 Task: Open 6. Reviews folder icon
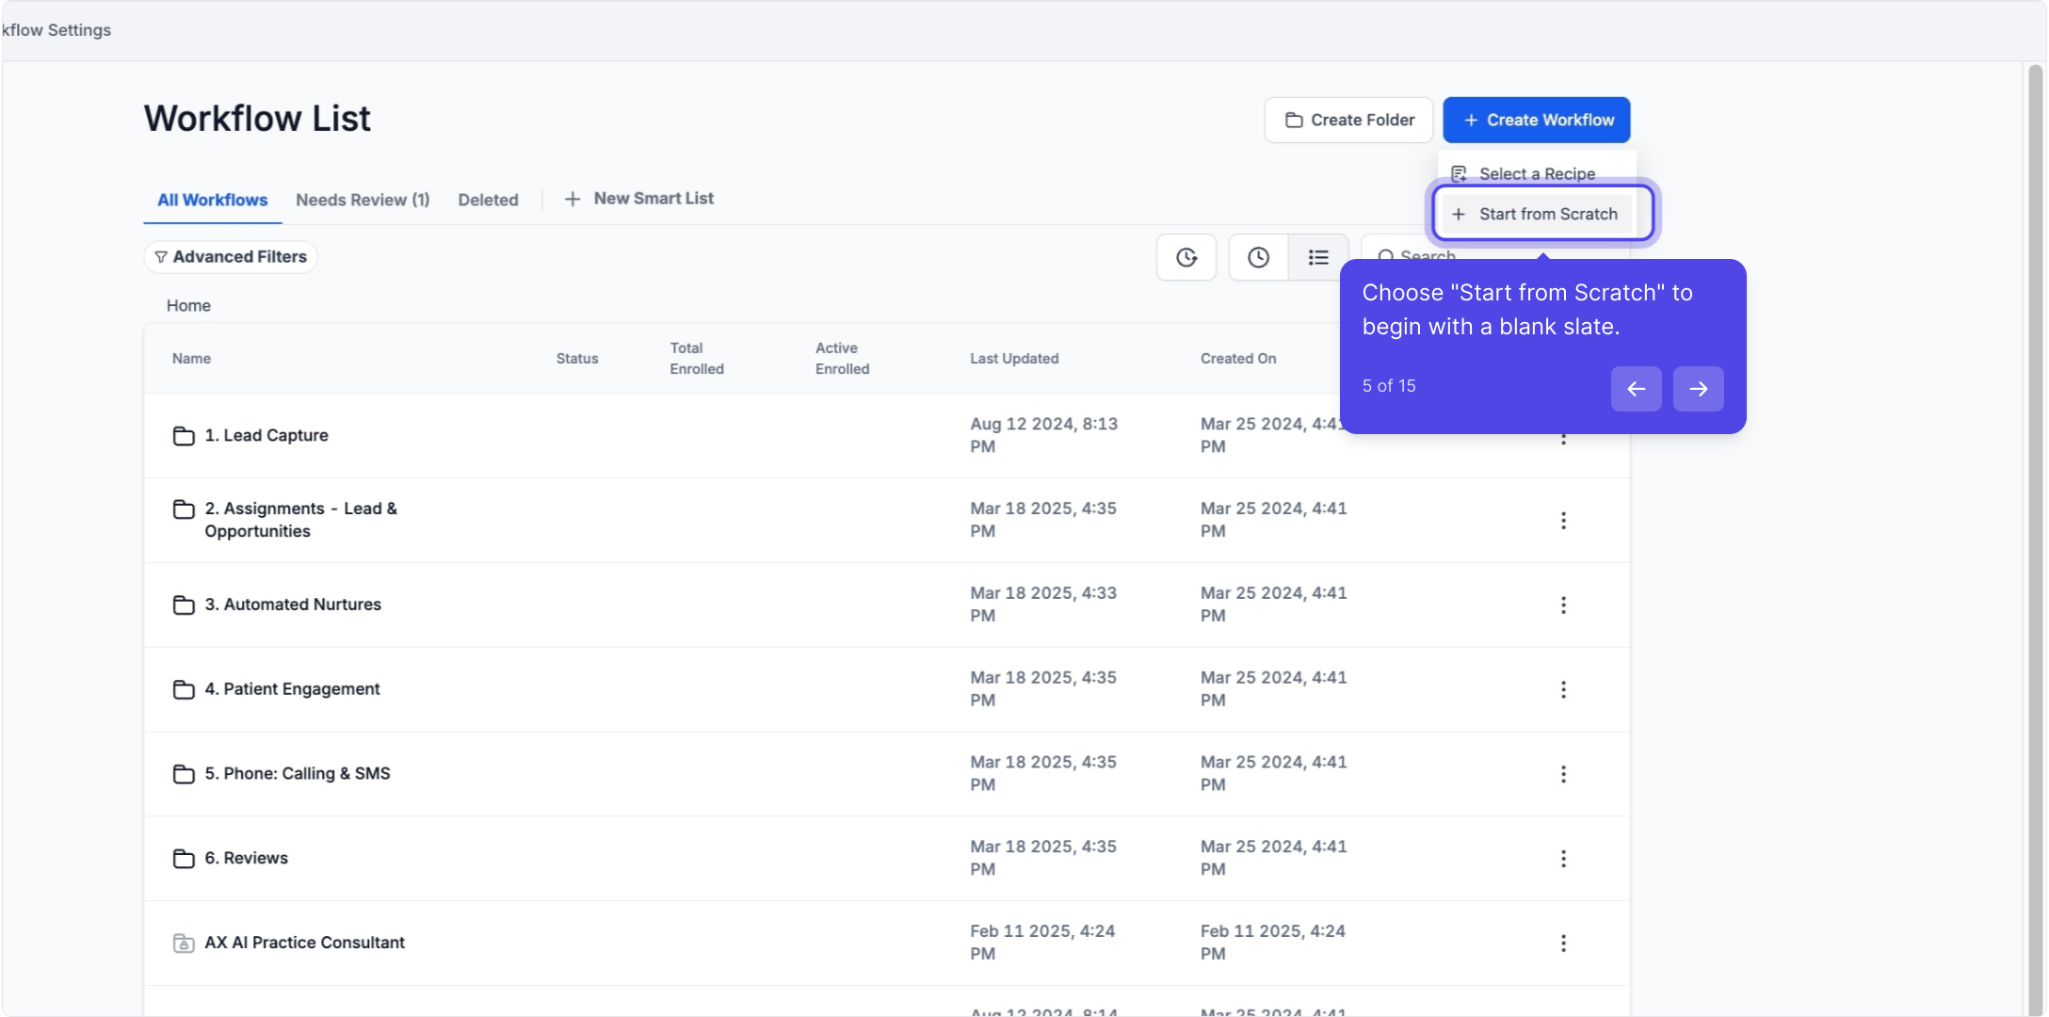(184, 858)
